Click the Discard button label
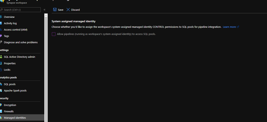 [75, 10]
